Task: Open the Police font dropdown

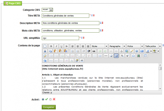Action: (135, 46)
